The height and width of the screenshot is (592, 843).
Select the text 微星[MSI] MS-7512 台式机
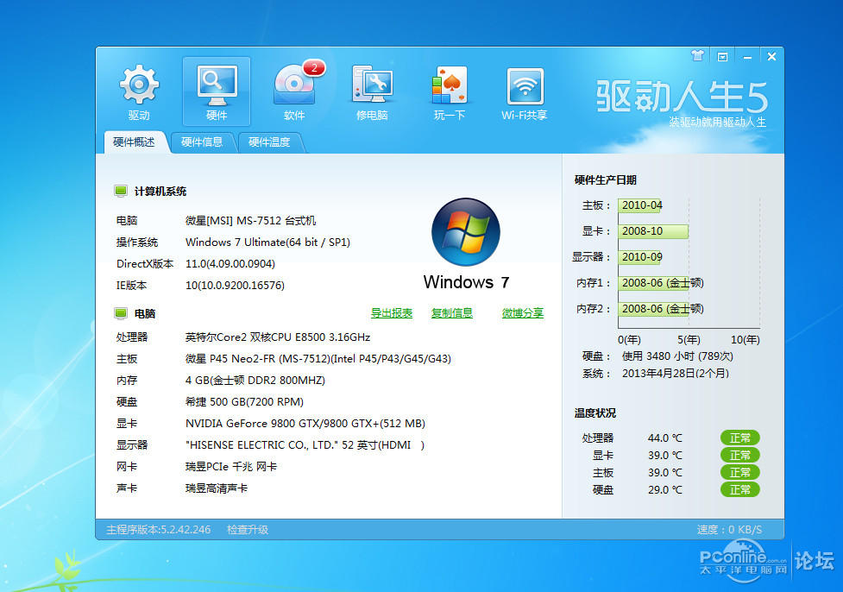[250, 220]
